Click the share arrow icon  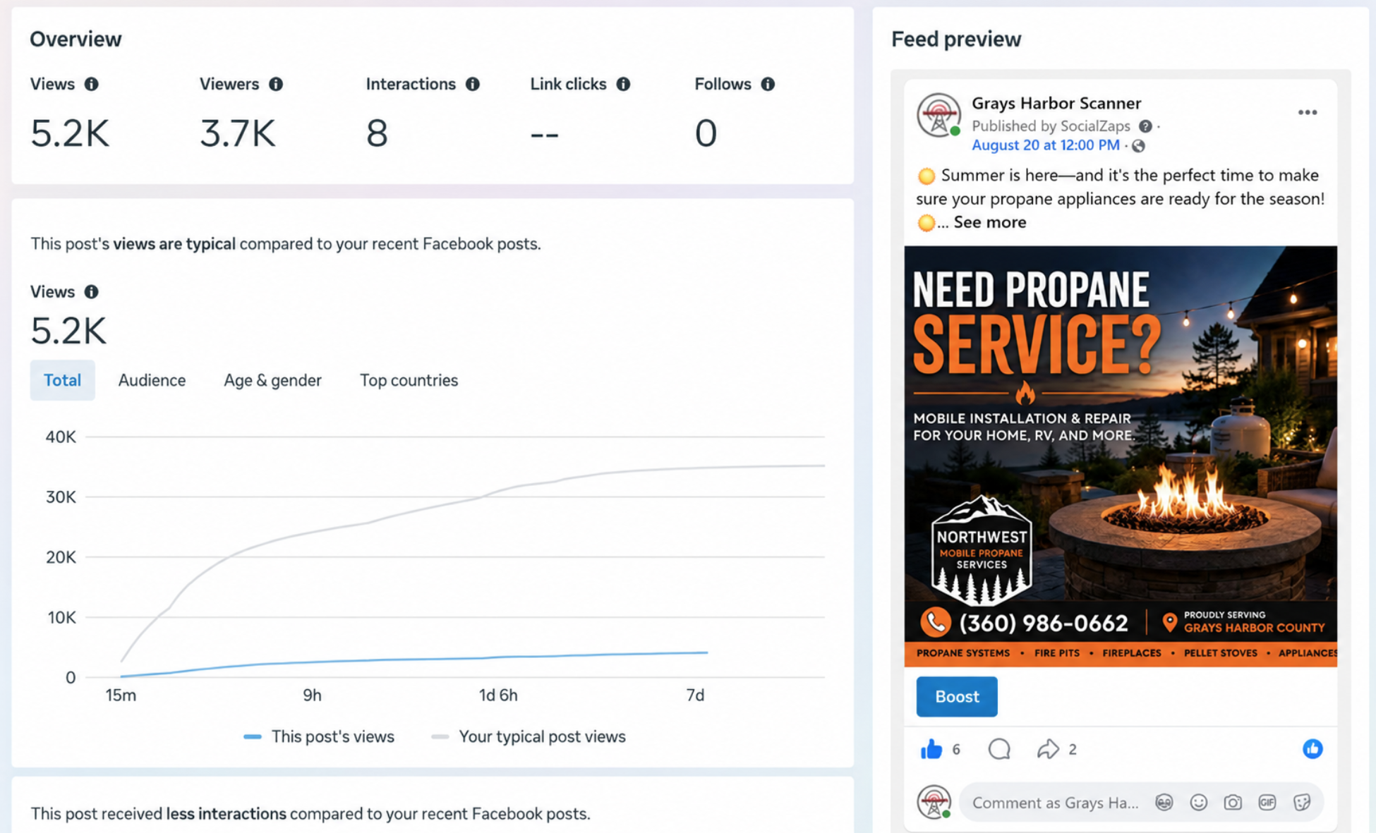[x=1048, y=749]
